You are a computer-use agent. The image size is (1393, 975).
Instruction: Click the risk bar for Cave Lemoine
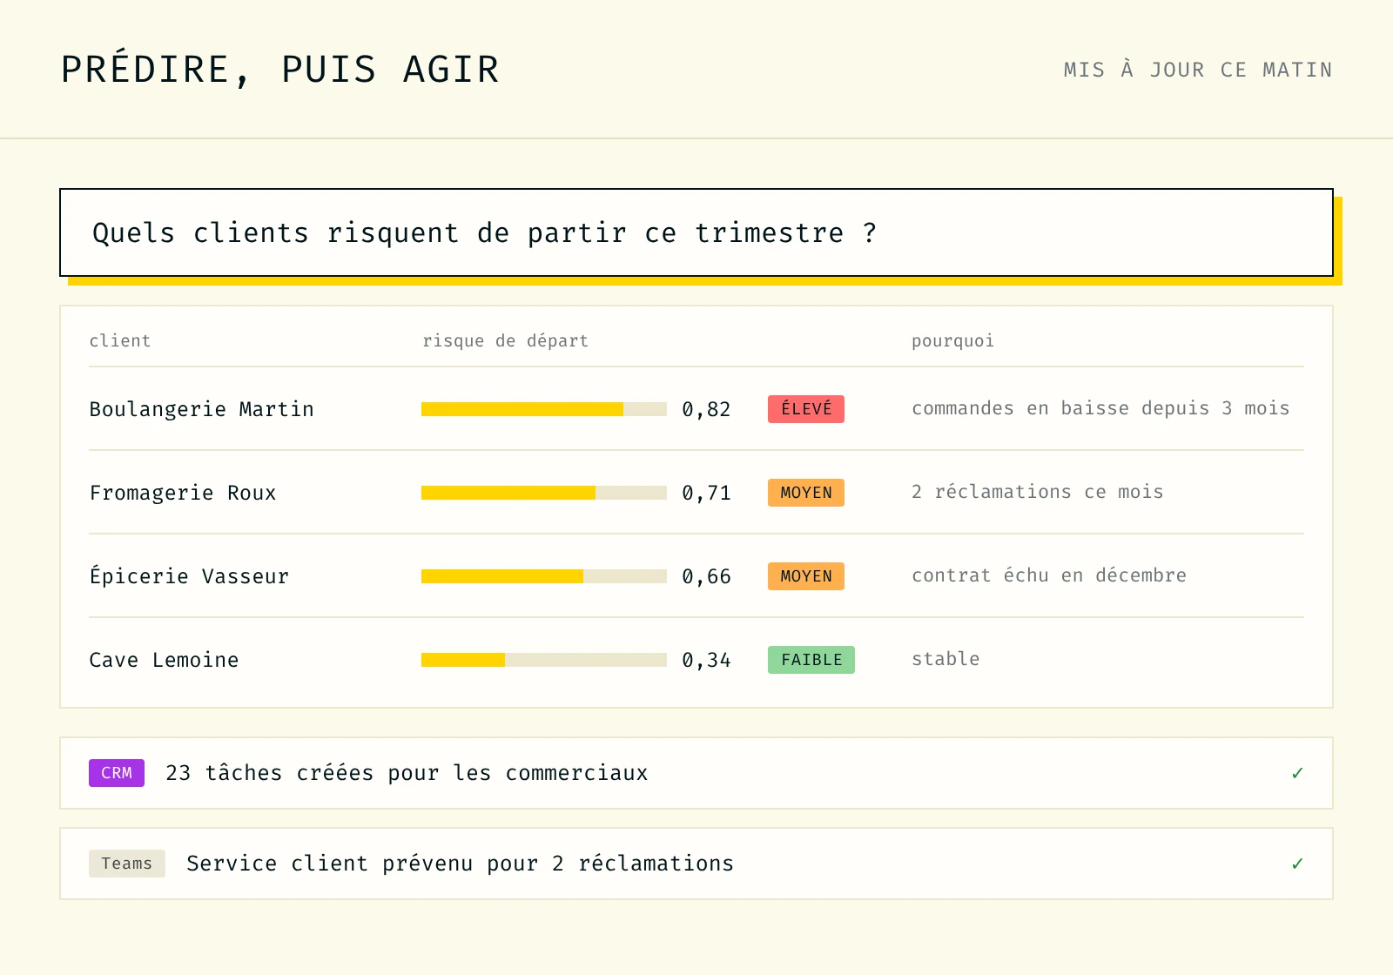click(x=544, y=660)
